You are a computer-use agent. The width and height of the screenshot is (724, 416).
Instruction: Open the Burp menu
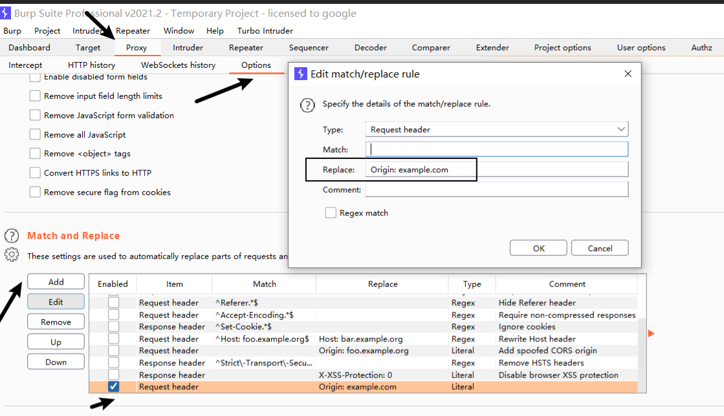pyautogui.click(x=12, y=31)
